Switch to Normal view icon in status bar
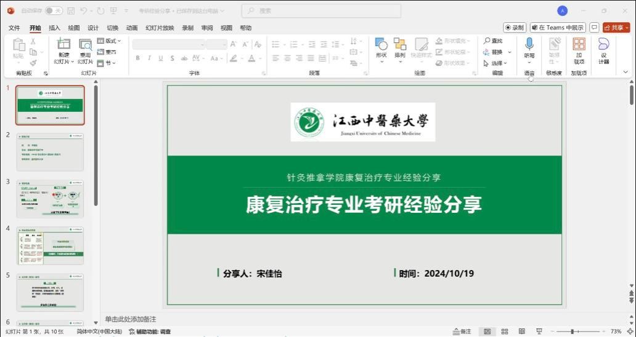The width and height of the screenshot is (636, 337). click(487, 331)
